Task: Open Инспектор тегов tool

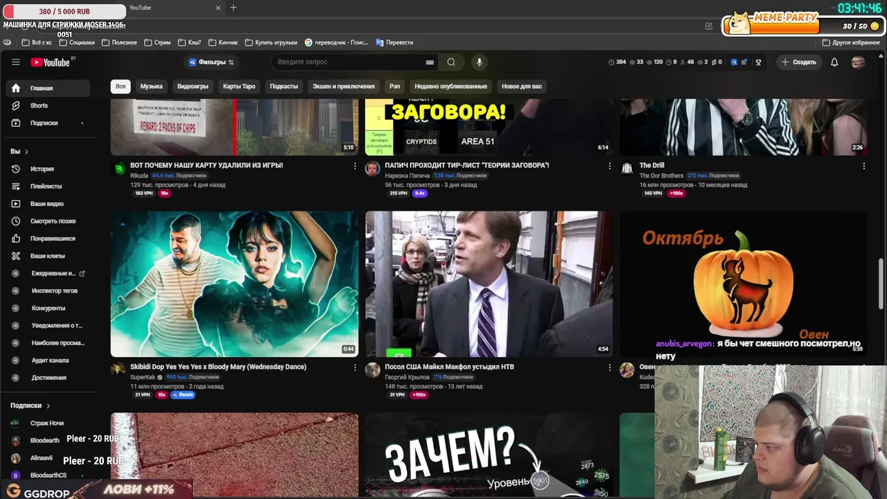Action: (48, 290)
